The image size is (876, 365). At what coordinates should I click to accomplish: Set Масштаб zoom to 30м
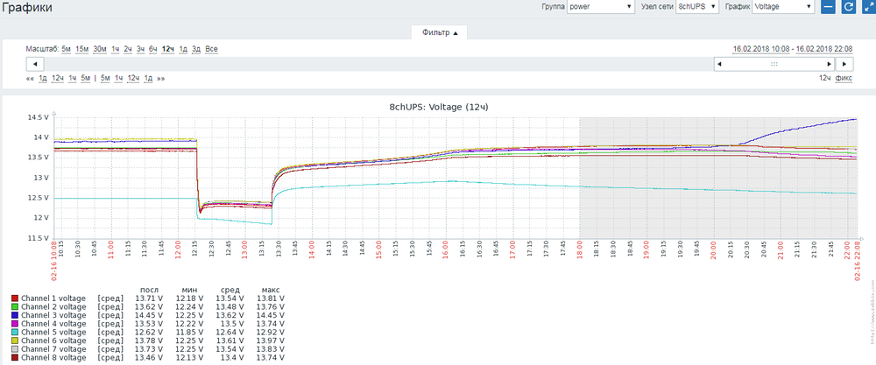point(100,49)
